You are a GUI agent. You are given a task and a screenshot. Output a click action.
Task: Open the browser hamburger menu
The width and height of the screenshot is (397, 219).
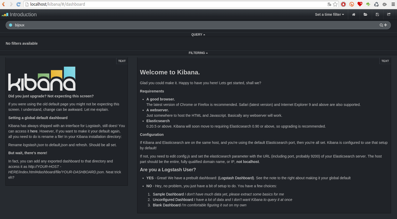(x=393, y=4)
